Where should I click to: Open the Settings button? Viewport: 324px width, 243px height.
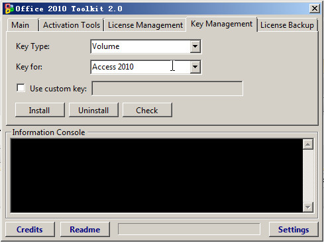[294, 230]
